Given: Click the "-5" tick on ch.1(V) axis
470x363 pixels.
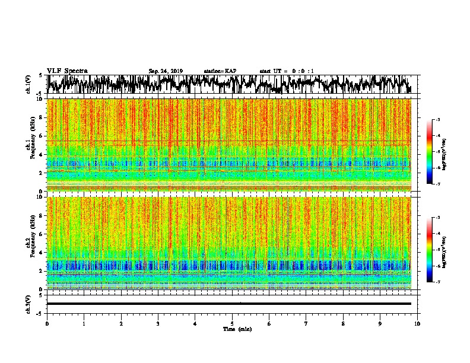Looking at the screenshot, I should pos(40,94).
